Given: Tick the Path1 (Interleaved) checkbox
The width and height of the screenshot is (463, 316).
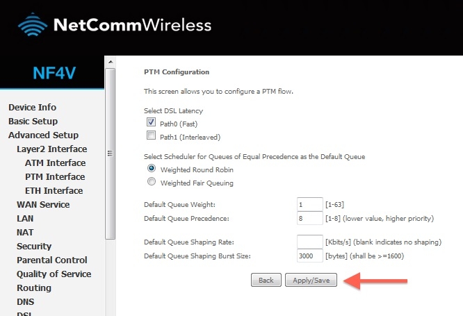Looking at the screenshot, I should [151, 136].
